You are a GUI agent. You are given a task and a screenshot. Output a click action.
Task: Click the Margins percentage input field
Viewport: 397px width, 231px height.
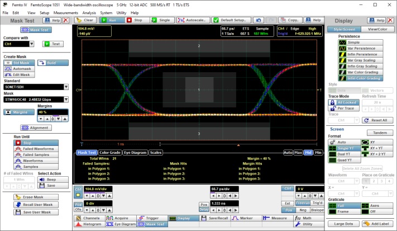point(53,112)
